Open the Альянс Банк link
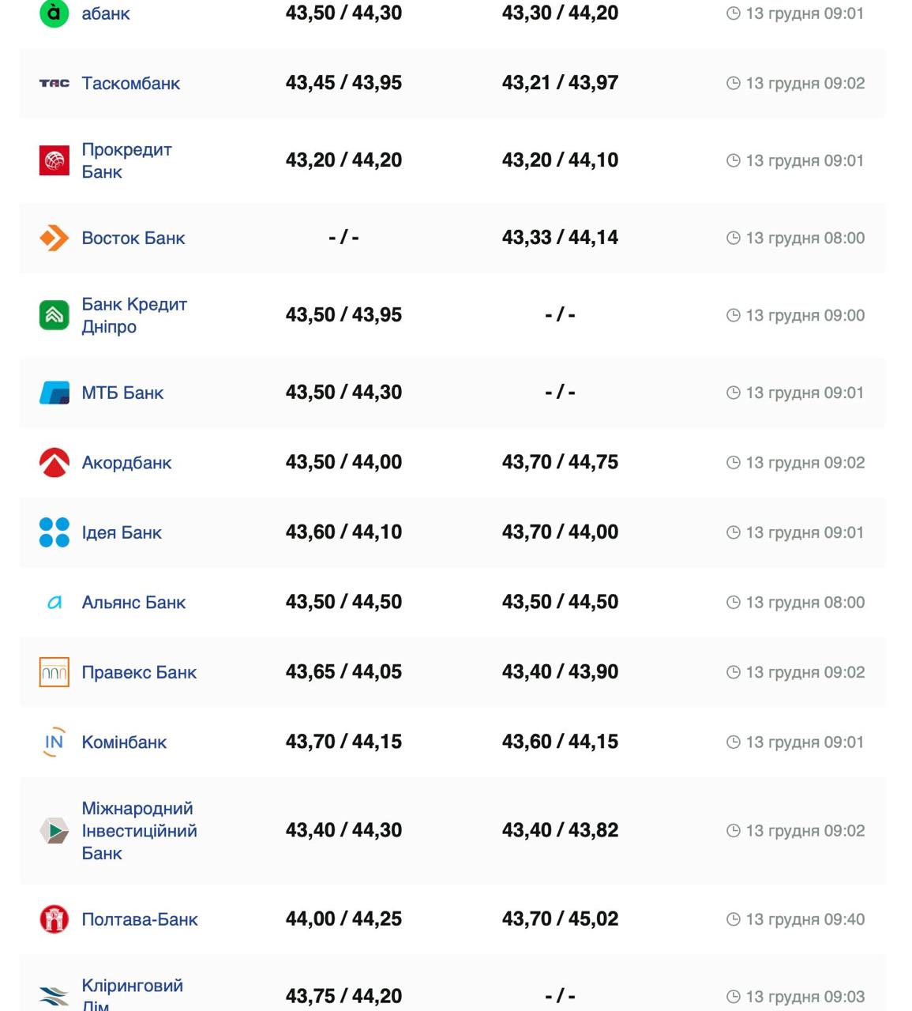The width and height of the screenshot is (912, 1011). [x=133, y=603]
